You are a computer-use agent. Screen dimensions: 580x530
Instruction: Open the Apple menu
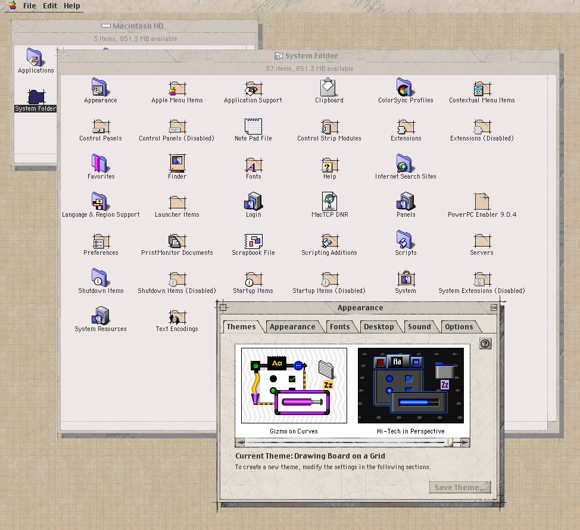12,5
